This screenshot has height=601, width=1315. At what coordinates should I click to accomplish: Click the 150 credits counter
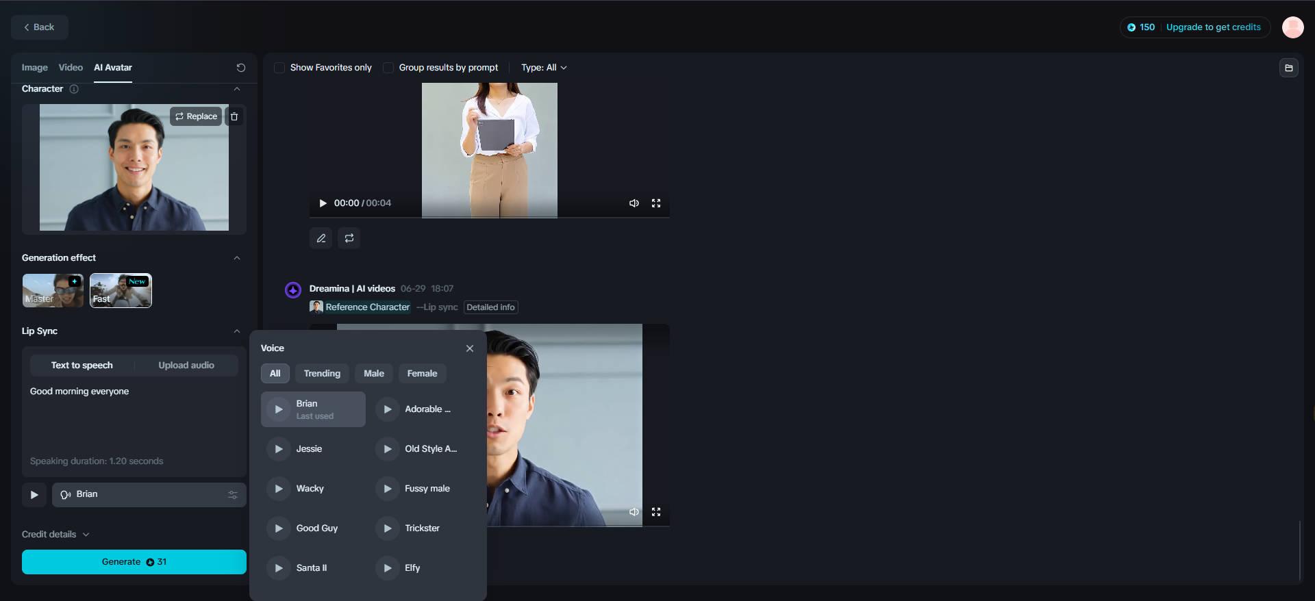[x=1141, y=27]
